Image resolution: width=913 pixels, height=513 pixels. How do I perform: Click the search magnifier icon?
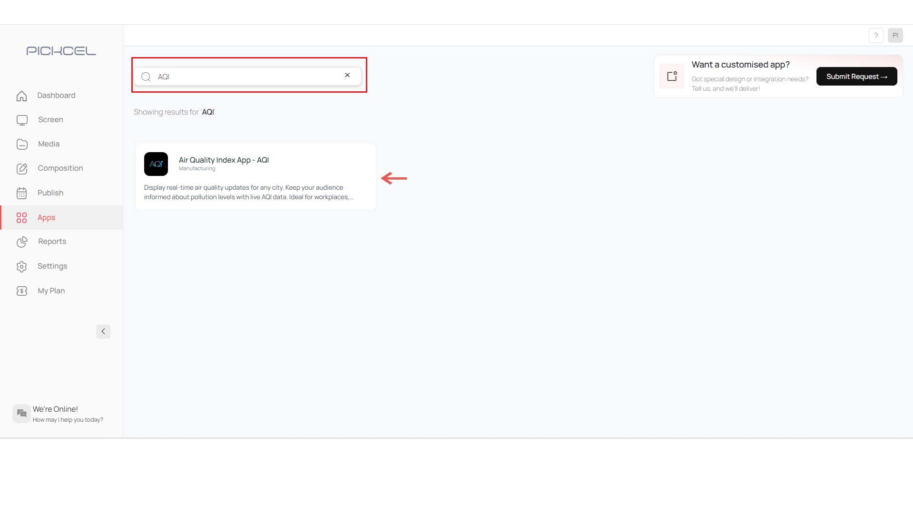click(146, 77)
